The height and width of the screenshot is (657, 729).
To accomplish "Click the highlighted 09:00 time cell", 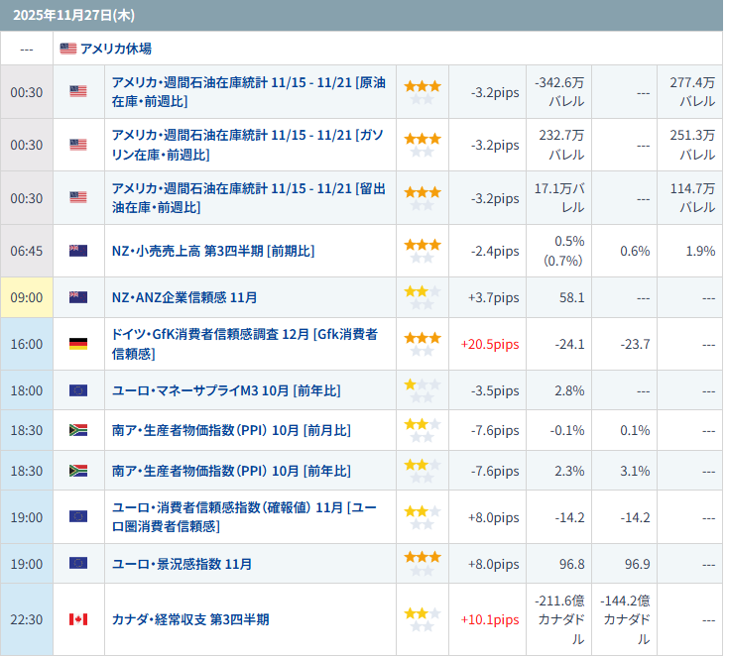I will pos(27,297).
